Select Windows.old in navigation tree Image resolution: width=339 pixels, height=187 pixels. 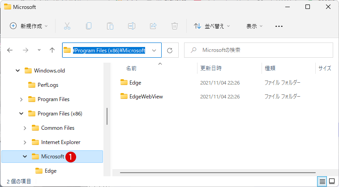(49, 71)
